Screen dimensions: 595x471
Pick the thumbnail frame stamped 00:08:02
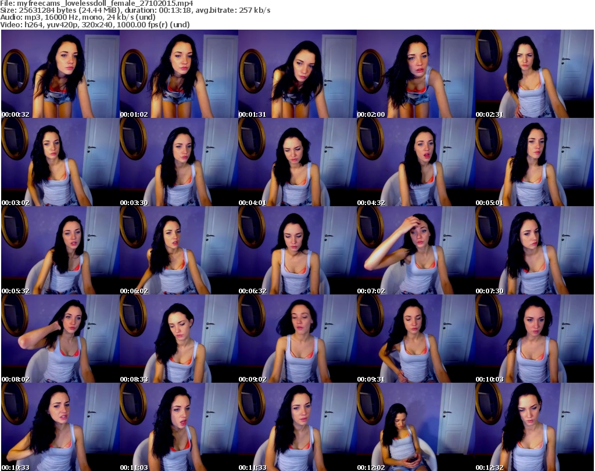tap(60, 339)
